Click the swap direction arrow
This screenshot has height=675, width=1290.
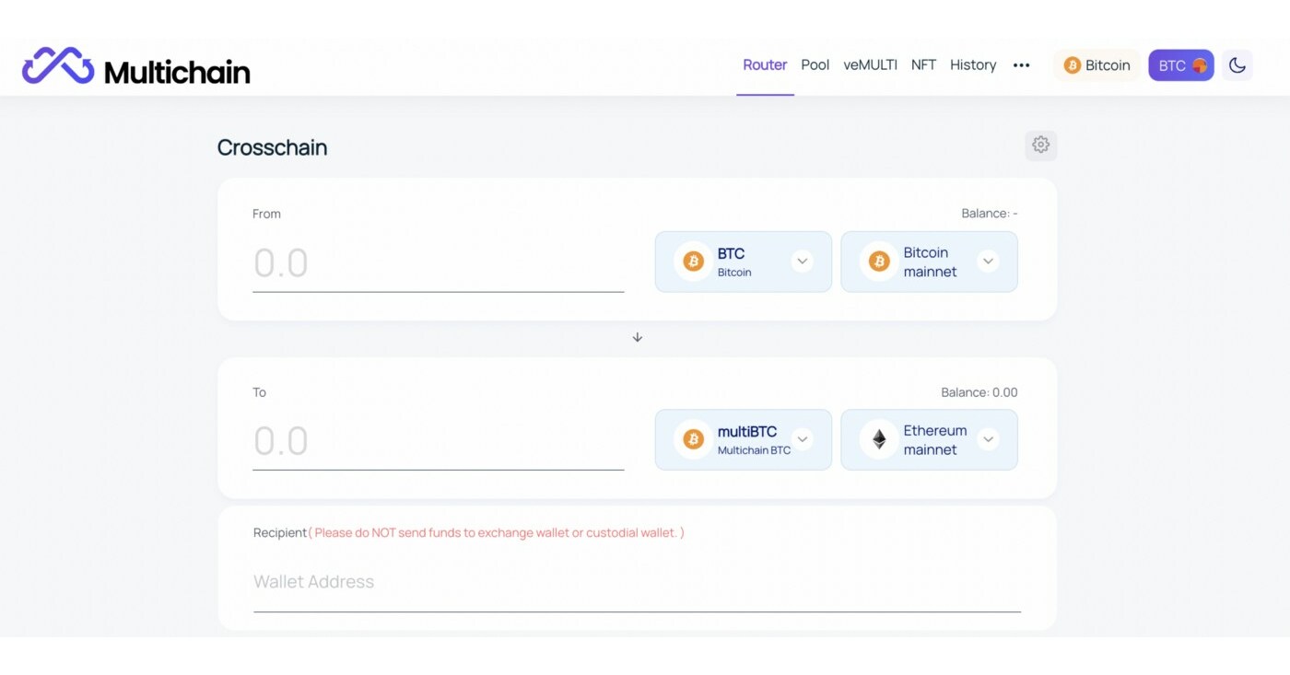point(637,338)
